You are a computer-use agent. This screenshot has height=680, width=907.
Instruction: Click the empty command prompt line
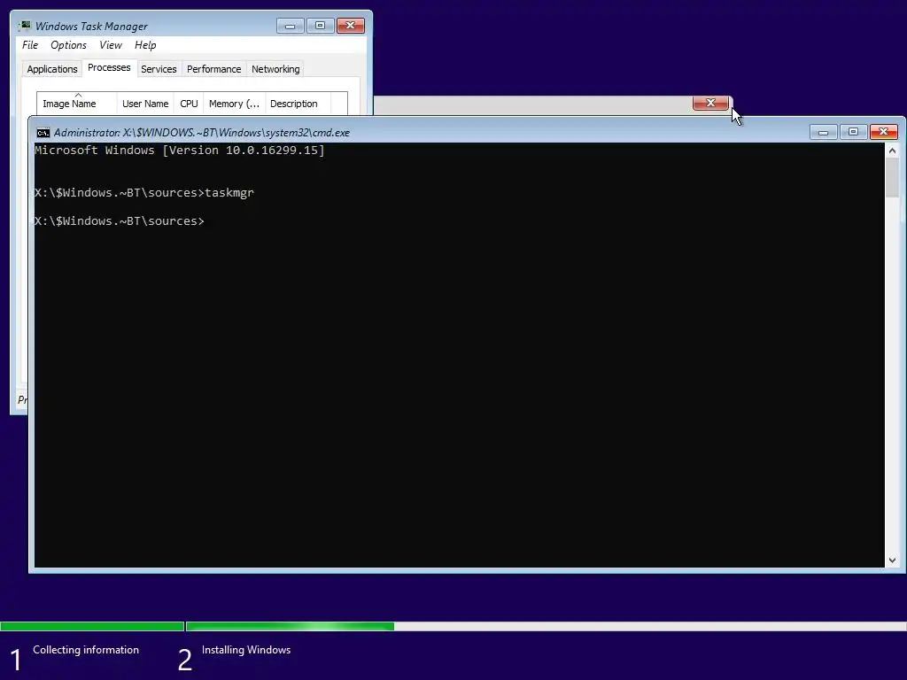120,220
